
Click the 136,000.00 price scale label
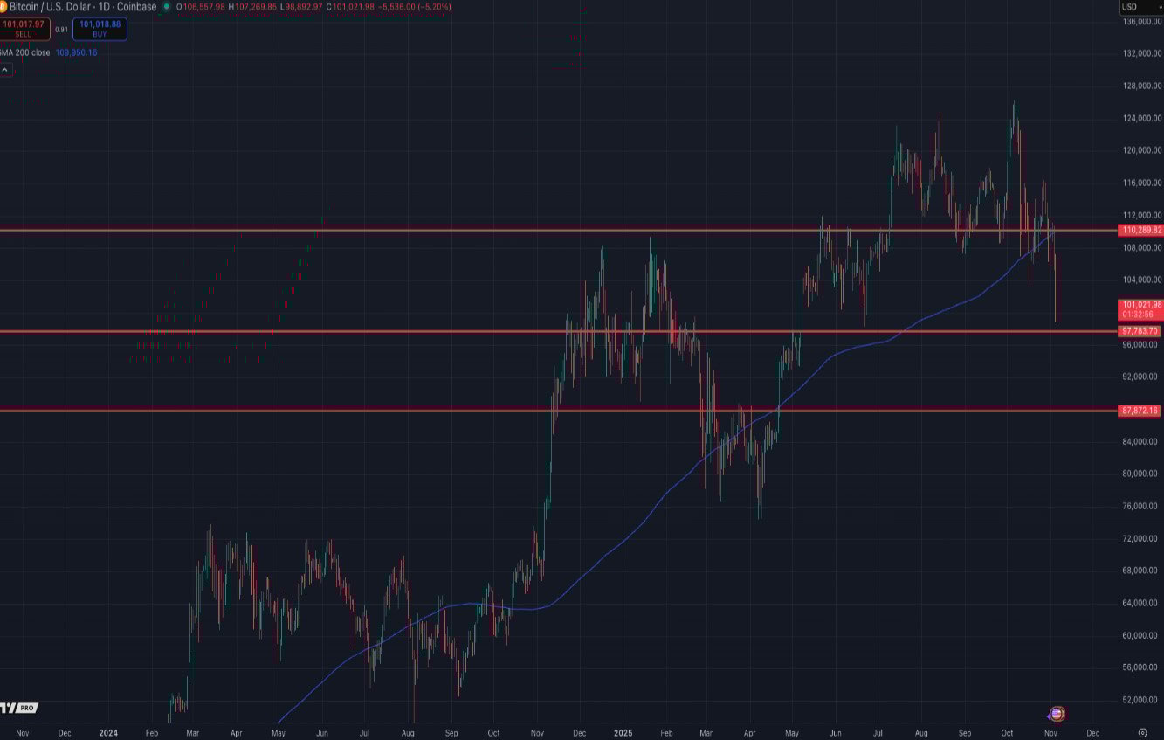coord(1141,21)
